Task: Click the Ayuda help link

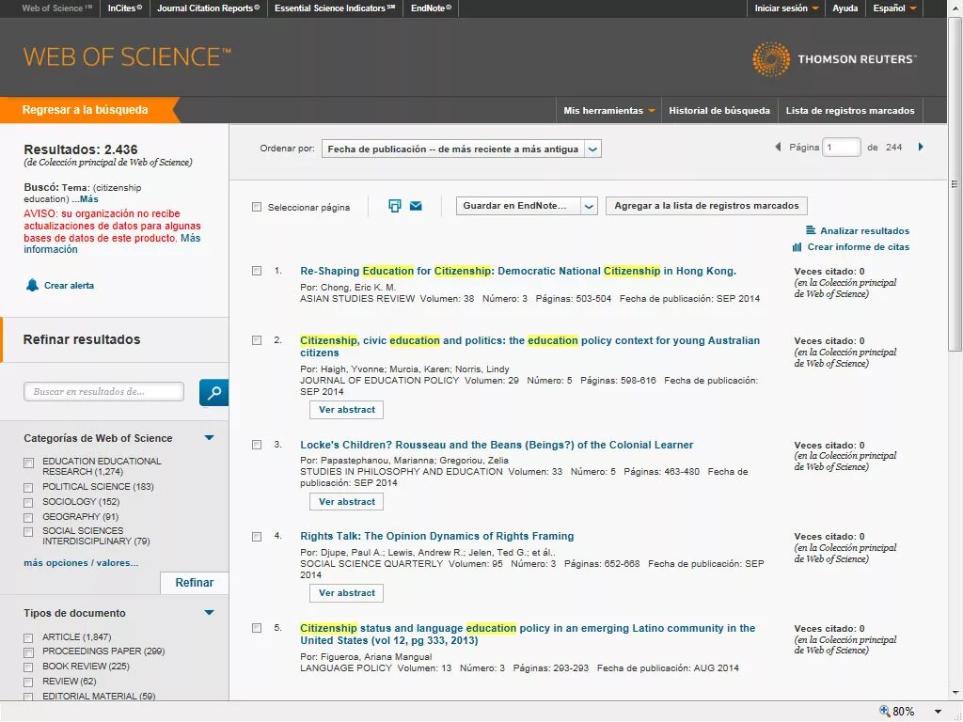Action: 845,8
